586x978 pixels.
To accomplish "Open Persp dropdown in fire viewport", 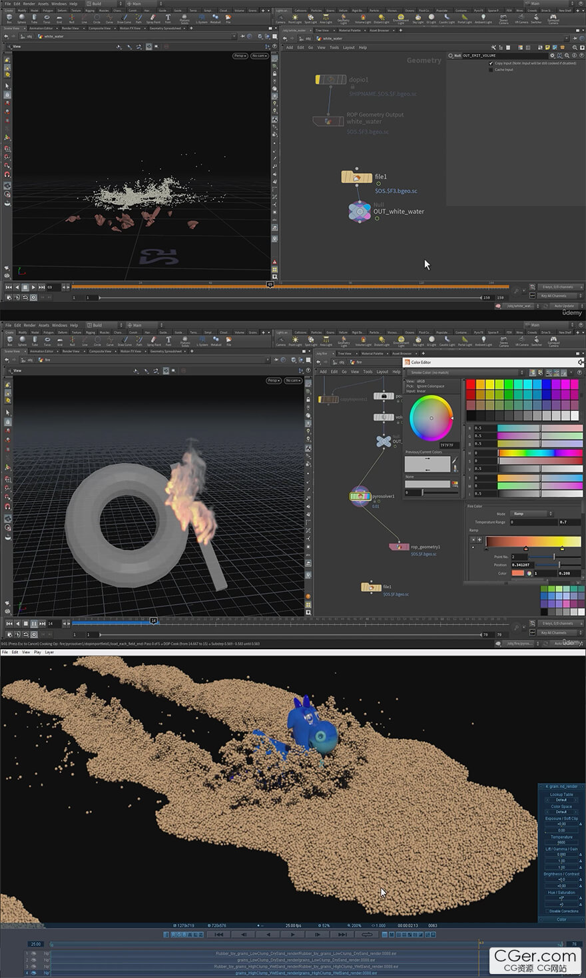I will tap(274, 381).
